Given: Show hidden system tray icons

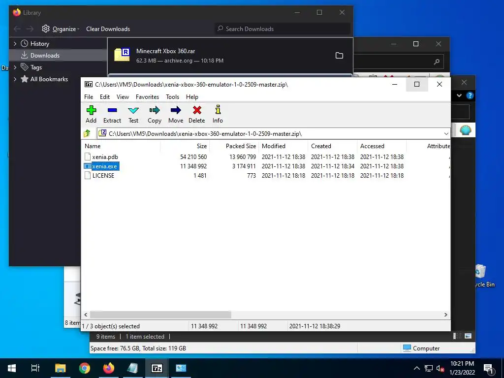Looking at the screenshot, I should pyautogui.click(x=416, y=368).
